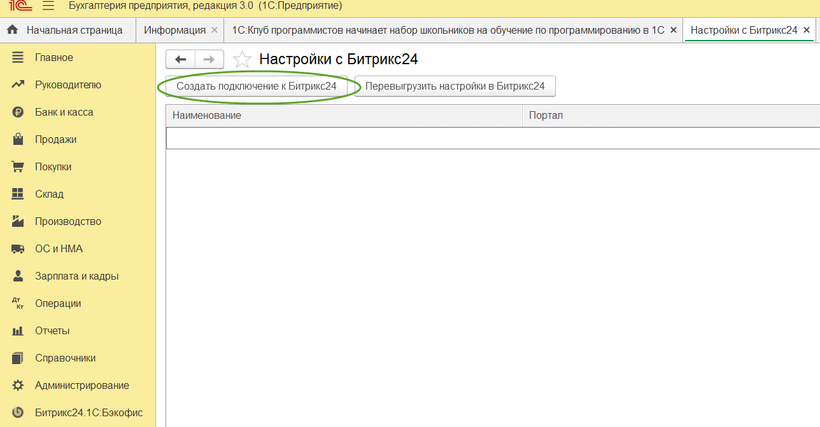
Task: Sort by the Портал column header
Action: coord(671,116)
